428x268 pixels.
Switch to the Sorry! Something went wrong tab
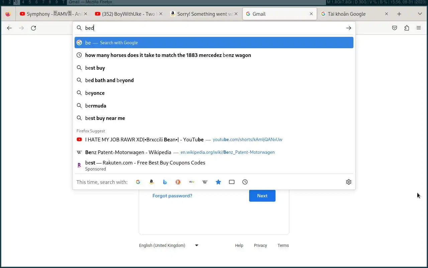tap(204, 14)
